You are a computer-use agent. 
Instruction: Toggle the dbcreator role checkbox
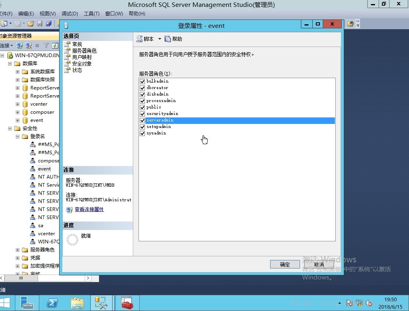click(143, 88)
